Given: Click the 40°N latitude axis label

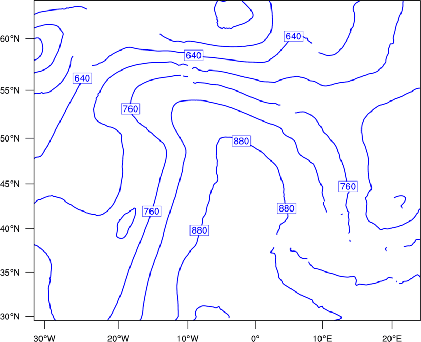Looking at the screenshot, I should [10, 229].
